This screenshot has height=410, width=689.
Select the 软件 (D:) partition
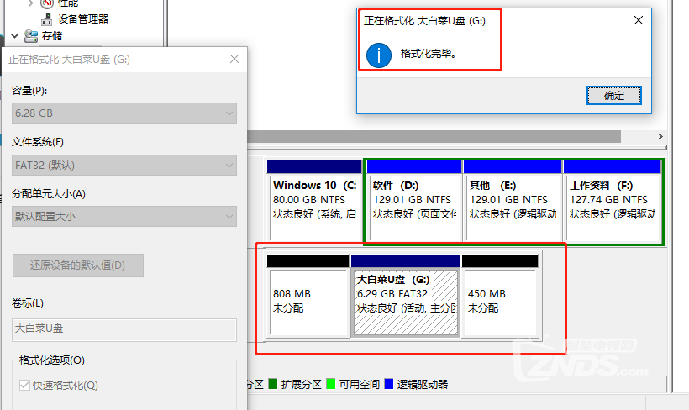413,201
